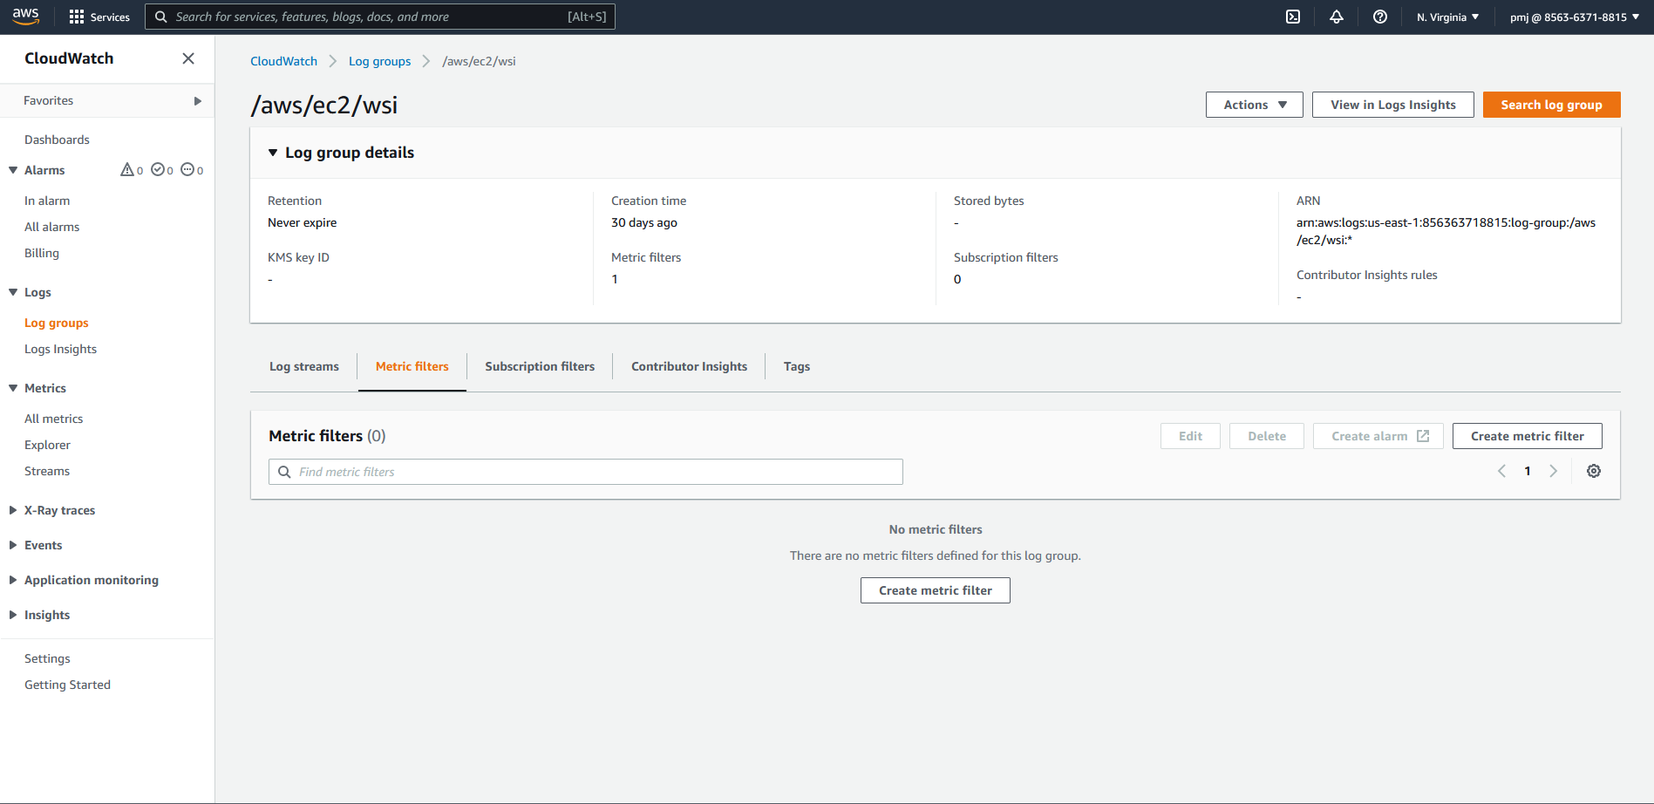This screenshot has width=1654, height=804.
Task: Open Logs Insights sidebar link
Action: tap(61, 349)
